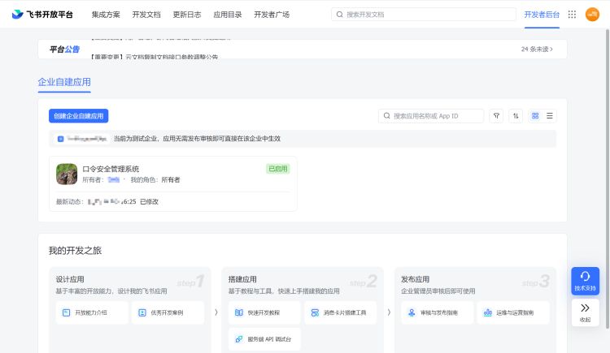
Task: Collapse the floating panel with 收起
Action: (x=585, y=312)
